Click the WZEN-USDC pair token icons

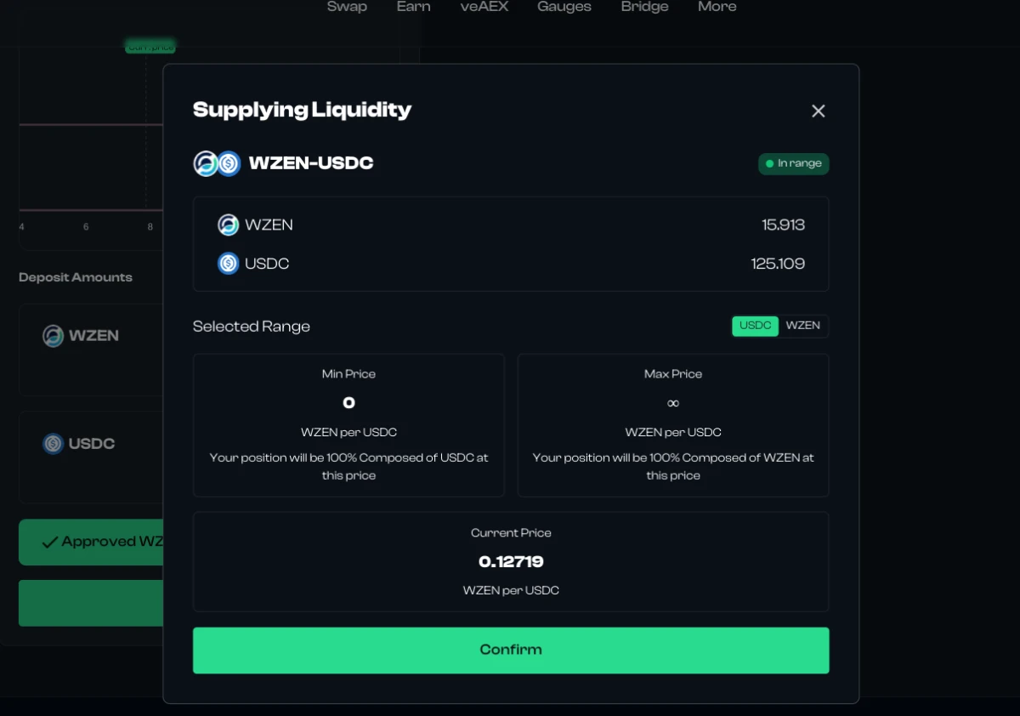pos(218,163)
